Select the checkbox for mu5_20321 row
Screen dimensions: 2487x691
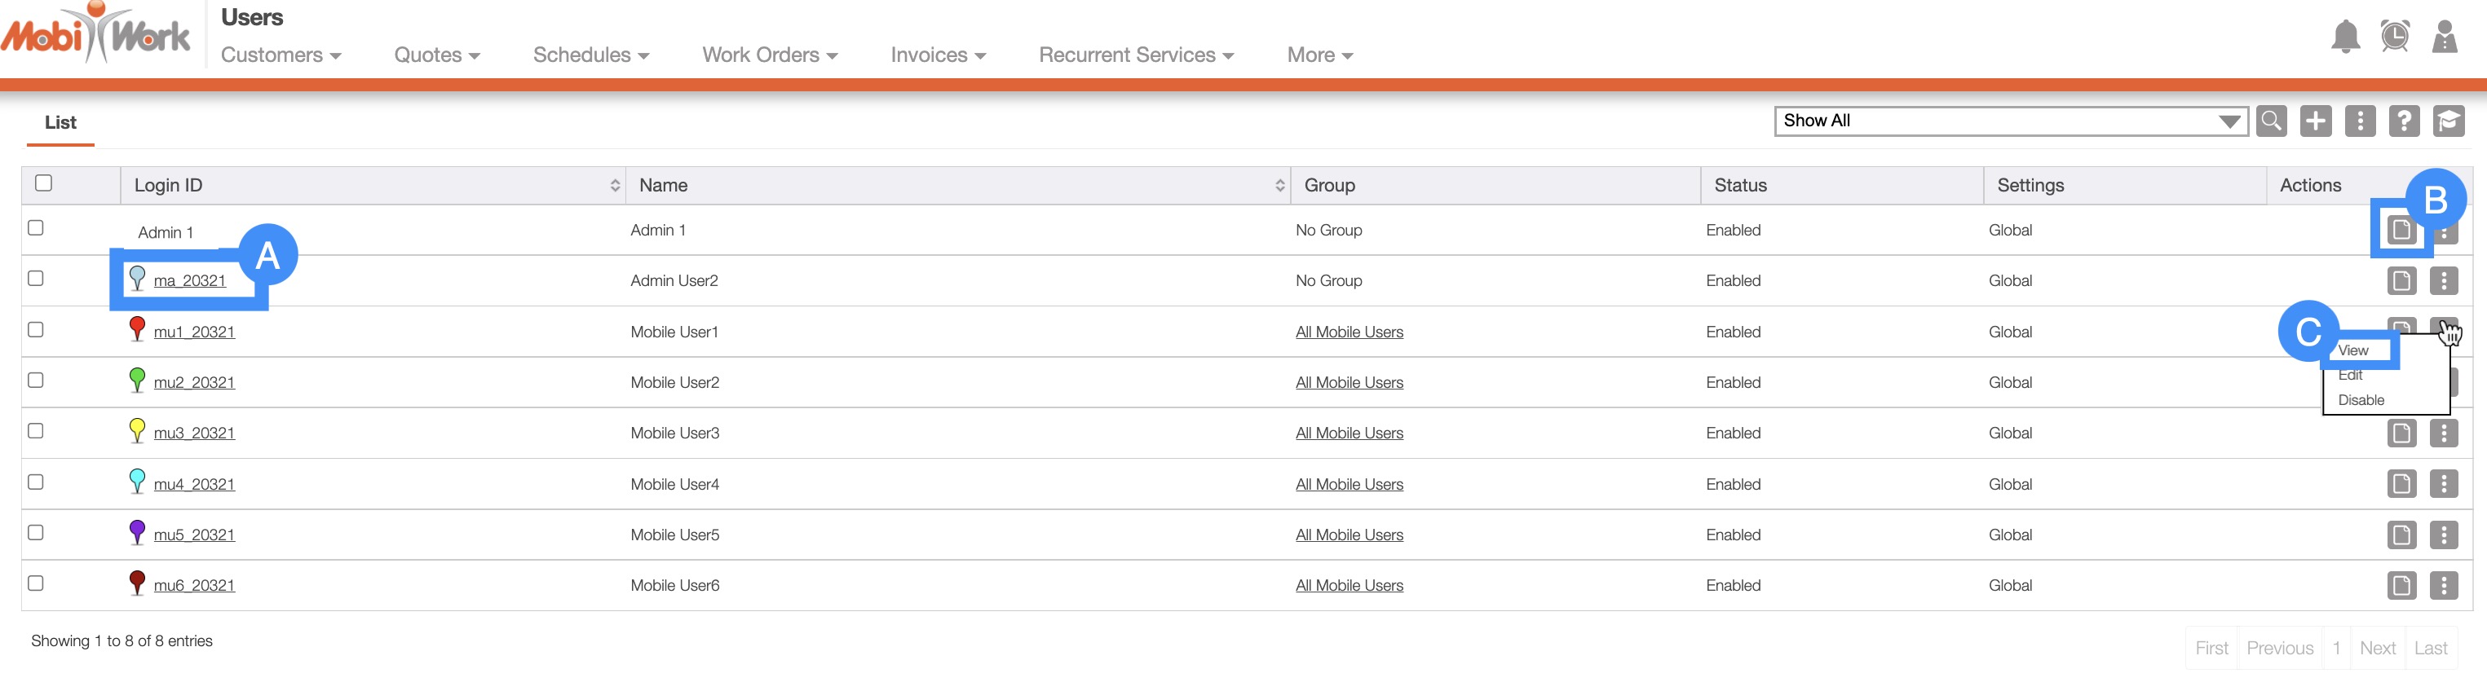(36, 533)
